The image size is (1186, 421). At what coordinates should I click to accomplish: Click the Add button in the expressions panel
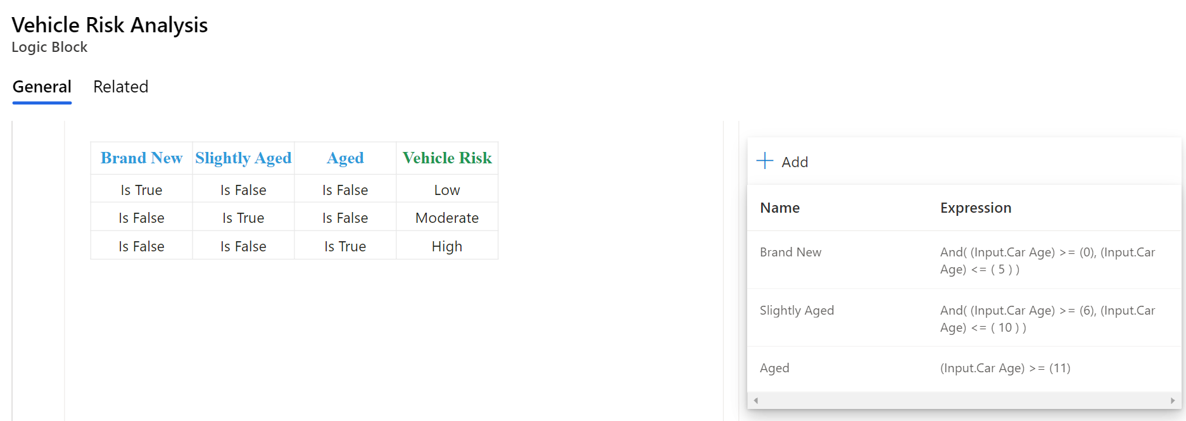click(783, 161)
